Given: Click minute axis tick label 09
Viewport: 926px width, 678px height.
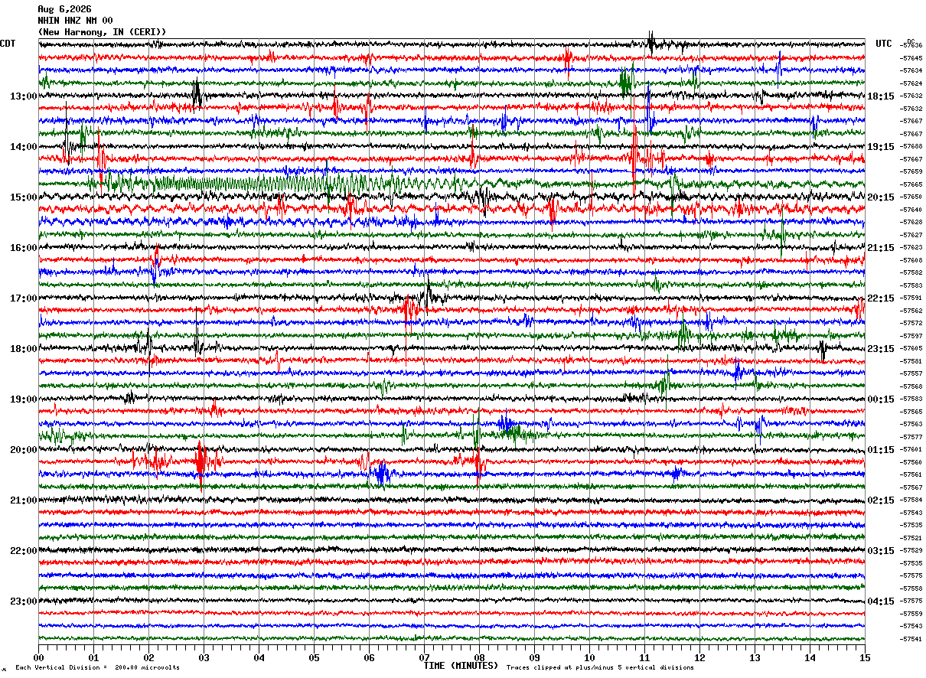Looking at the screenshot, I should pyautogui.click(x=534, y=658).
